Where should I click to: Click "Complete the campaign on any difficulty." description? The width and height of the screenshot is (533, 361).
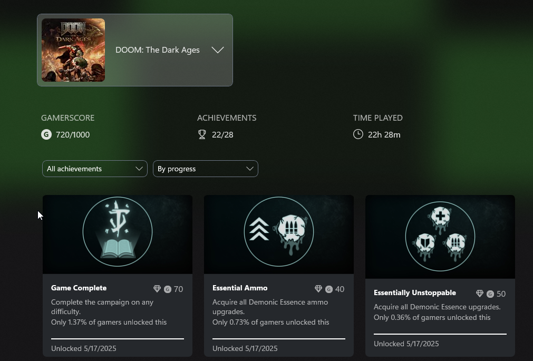click(102, 307)
